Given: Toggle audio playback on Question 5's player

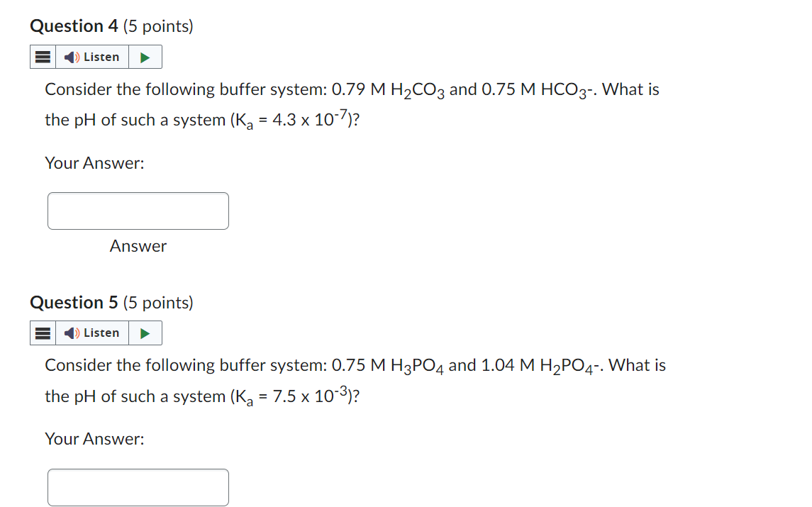Looking at the screenshot, I should 145,333.
